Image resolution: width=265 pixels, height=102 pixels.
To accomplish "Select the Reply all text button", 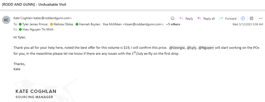I will click(x=209, y=19).
